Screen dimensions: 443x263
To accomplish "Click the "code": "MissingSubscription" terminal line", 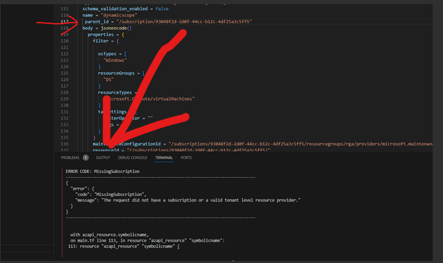I will pos(111,194).
